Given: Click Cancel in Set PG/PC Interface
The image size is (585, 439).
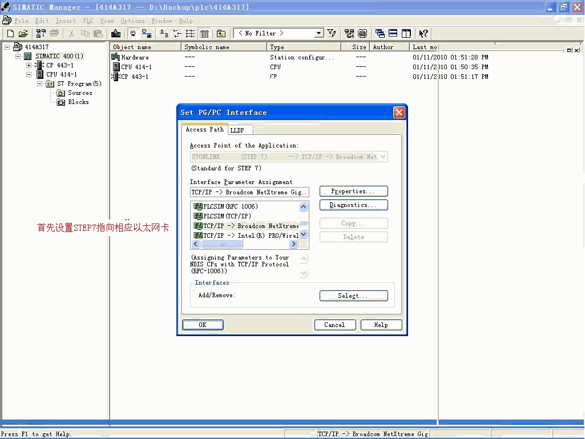Looking at the screenshot, I should (334, 325).
